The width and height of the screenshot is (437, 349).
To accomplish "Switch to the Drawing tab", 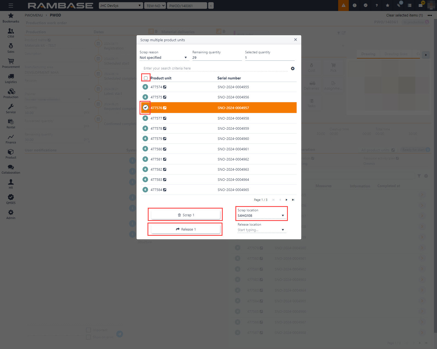I will click(368, 54).
